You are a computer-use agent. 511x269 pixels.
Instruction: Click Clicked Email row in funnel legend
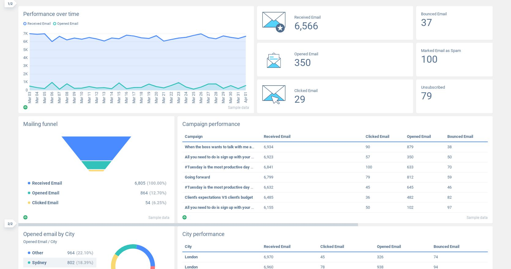click(96, 203)
